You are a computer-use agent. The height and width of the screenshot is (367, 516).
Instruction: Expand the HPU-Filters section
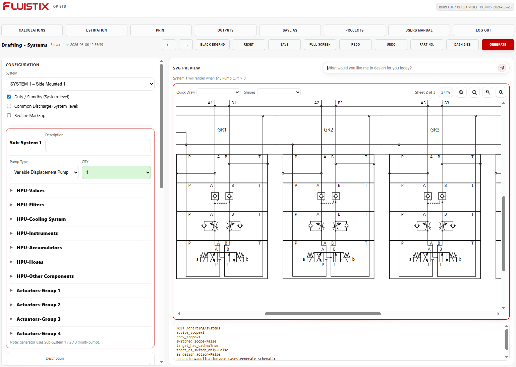click(x=80, y=205)
